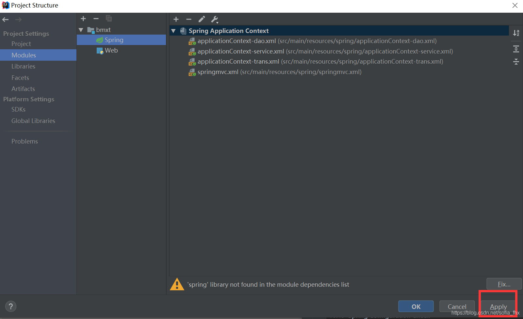Click the Spring leaf facet icon
Image resolution: width=523 pixels, height=319 pixels.
pyautogui.click(x=100, y=40)
